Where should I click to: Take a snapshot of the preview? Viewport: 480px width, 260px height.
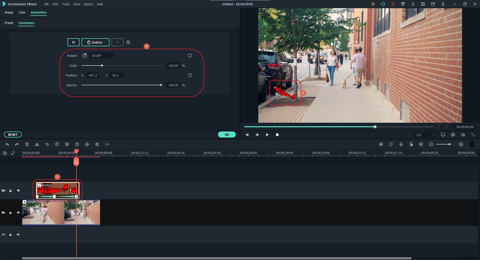tap(453, 135)
